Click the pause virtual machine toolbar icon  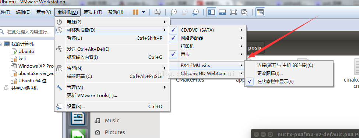(x=135, y=12)
